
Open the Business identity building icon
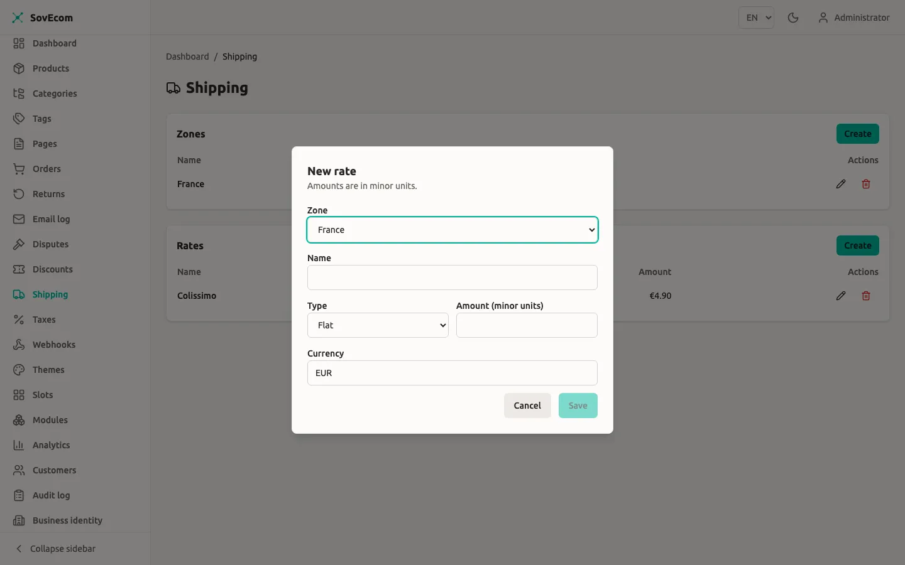tap(19, 520)
